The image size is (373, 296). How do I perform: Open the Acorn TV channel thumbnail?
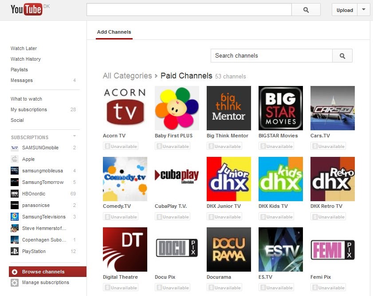[x=125, y=108]
